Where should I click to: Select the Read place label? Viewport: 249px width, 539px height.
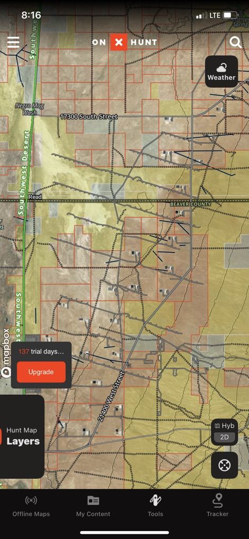click(x=35, y=197)
